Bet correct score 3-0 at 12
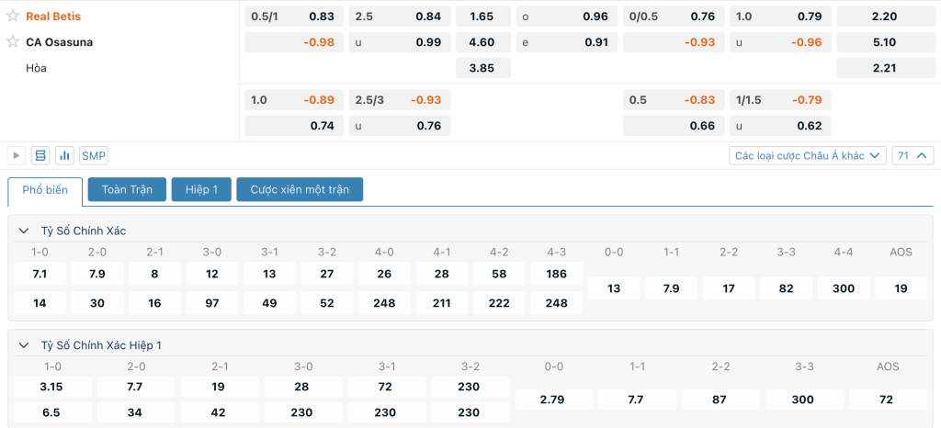This screenshot has width=941, height=428. pos(212,274)
